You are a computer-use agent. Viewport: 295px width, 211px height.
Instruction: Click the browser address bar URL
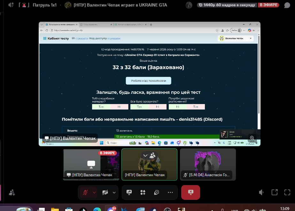pyautogui.click(x=68, y=30)
